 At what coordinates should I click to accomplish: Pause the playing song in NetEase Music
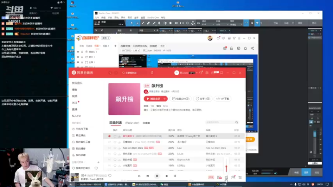click(x=157, y=176)
